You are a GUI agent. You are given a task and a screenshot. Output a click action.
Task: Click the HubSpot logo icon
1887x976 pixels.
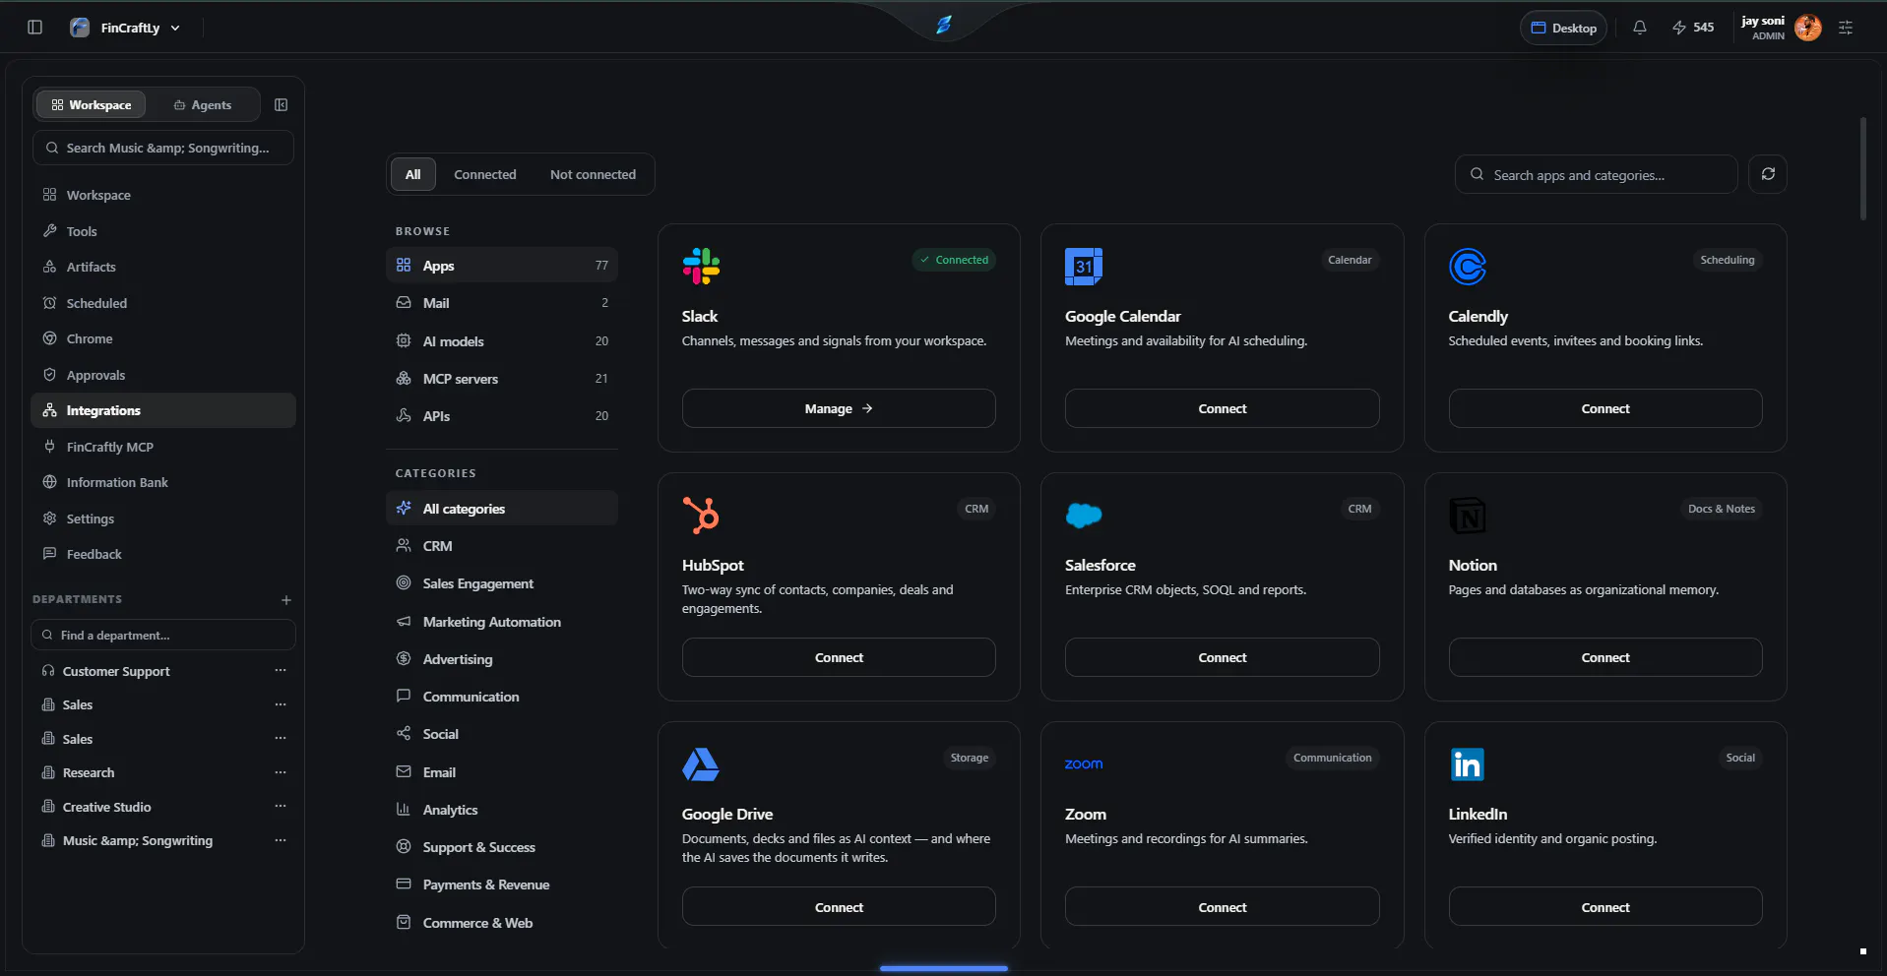pos(701,515)
